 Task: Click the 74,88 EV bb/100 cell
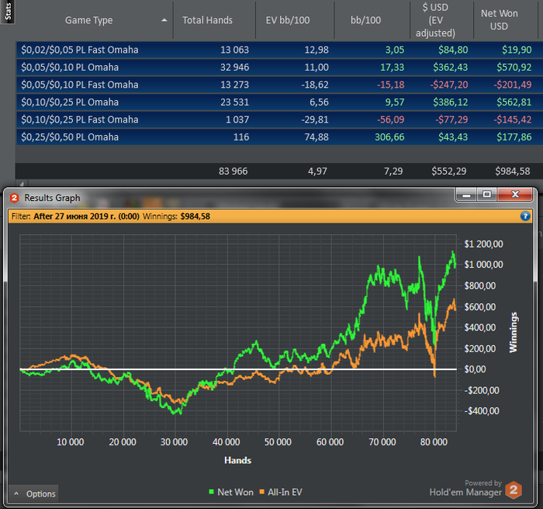coord(316,137)
